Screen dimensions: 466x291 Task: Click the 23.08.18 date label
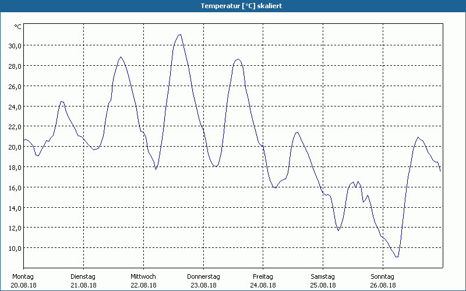203,285
